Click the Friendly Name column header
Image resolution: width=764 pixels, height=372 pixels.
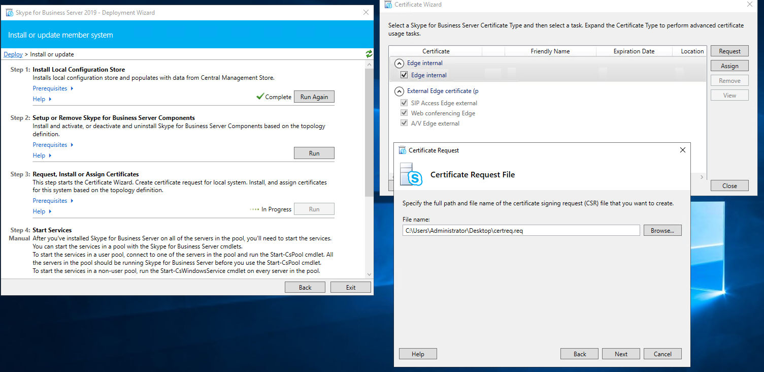[550, 51]
